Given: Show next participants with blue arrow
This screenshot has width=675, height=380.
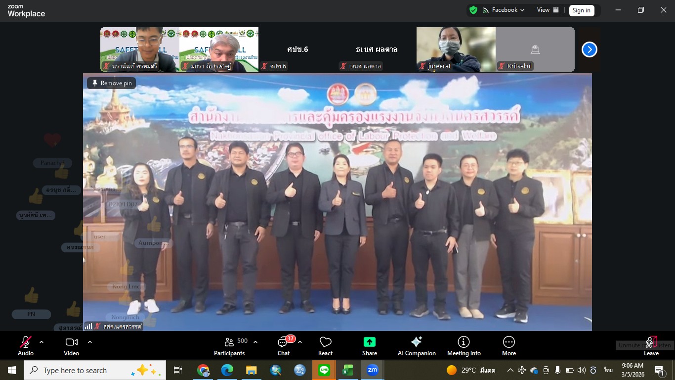Looking at the screenshot, I should tap(589, 49).
